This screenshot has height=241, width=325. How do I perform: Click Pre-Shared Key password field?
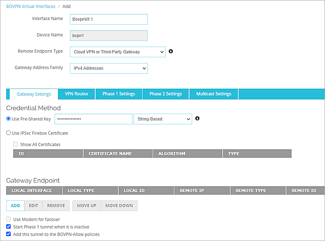(x=93, y=119)
